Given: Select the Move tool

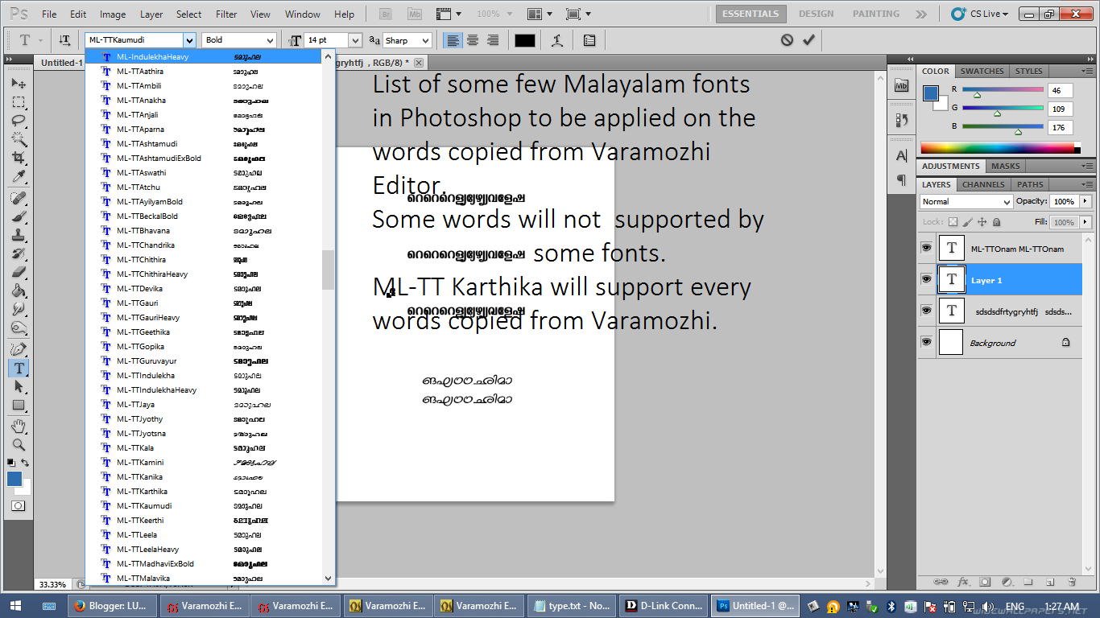Looking at the screenshot, I should click(x=19, y=83).
